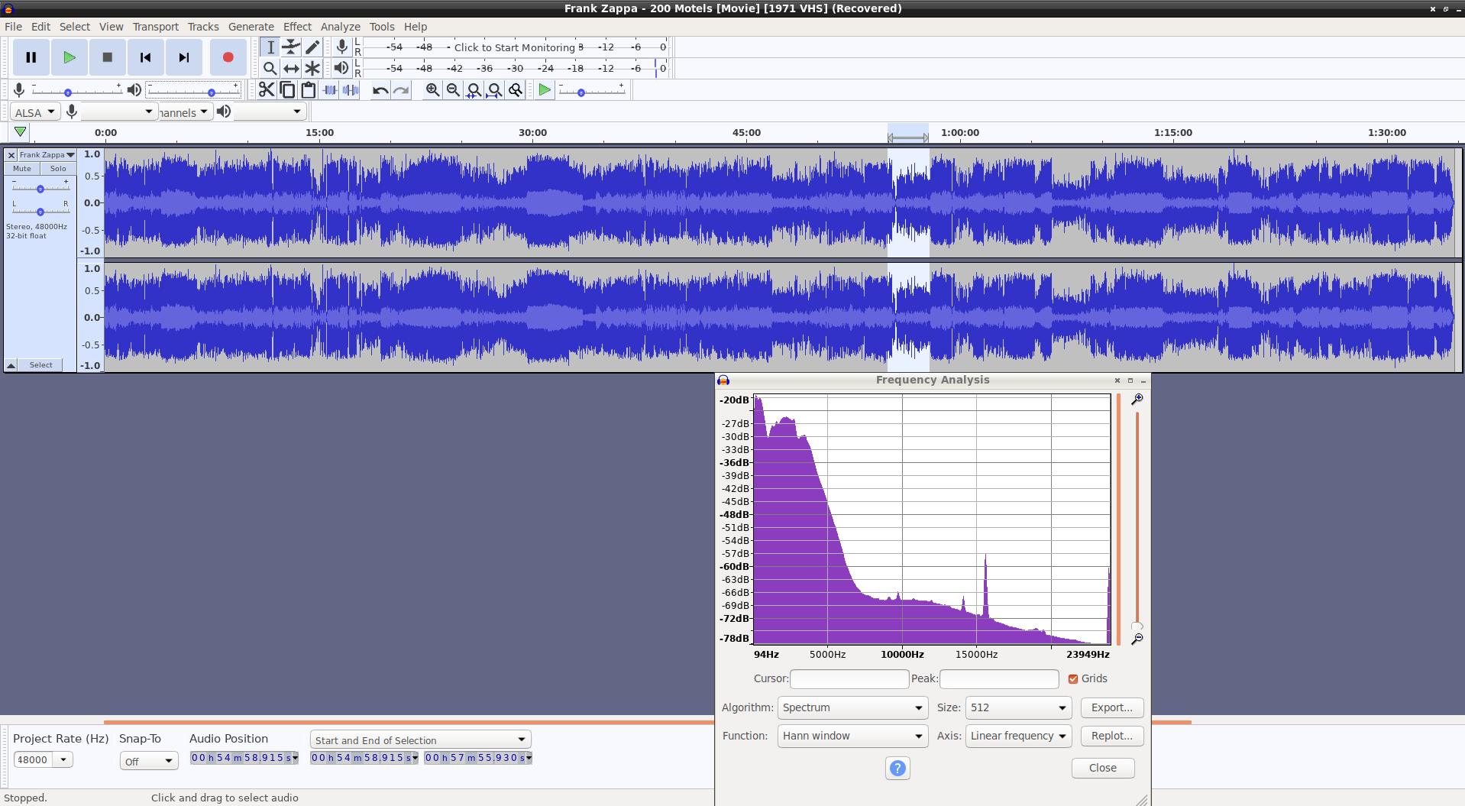Click the blue help question-mark button
Viewport: 1465px width, 806px height.
(898, 769)
